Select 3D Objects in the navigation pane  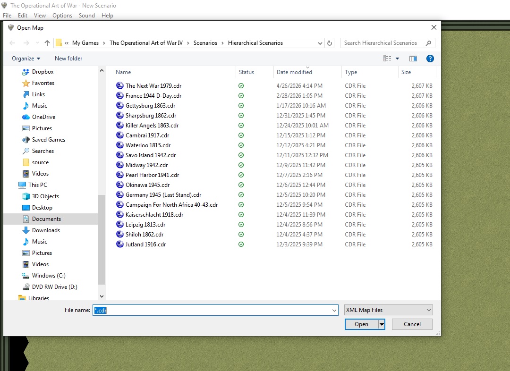[45, 196]
